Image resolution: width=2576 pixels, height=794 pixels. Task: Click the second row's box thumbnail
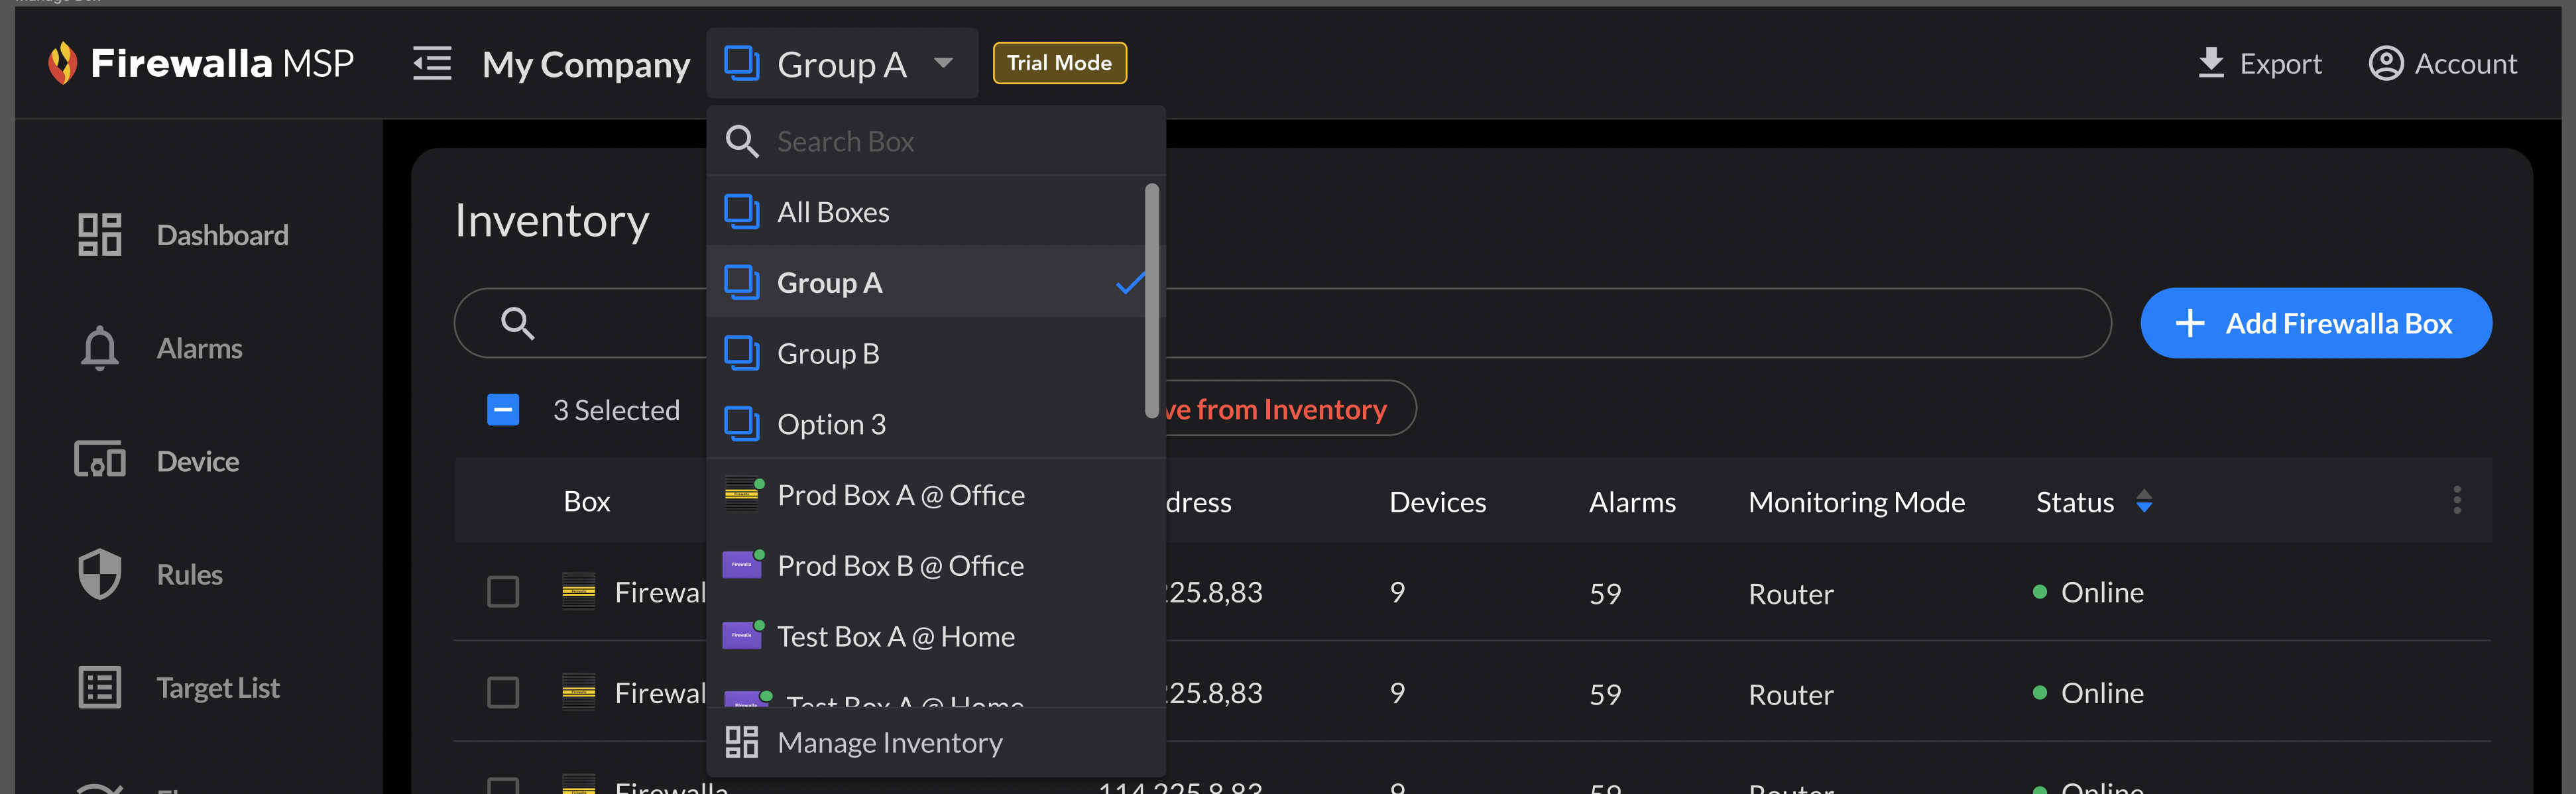(x=579, y=691)
